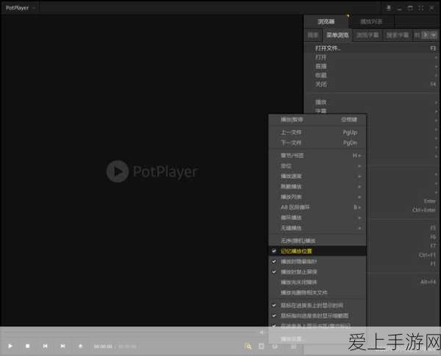Click the eject/open file icon

coord(80,346)
